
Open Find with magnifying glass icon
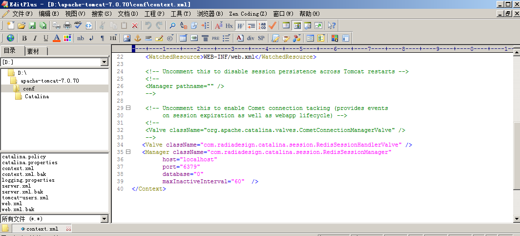tap(172, 25)
